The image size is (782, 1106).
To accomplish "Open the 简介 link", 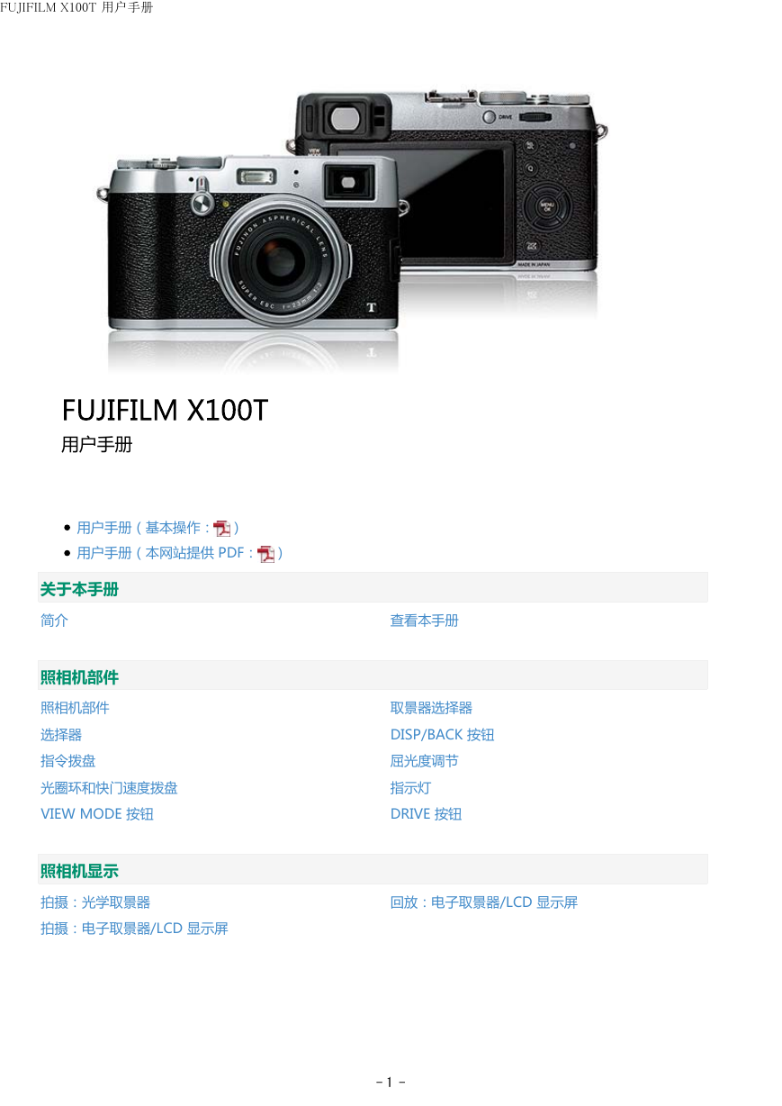I will (x=54, y=621).
